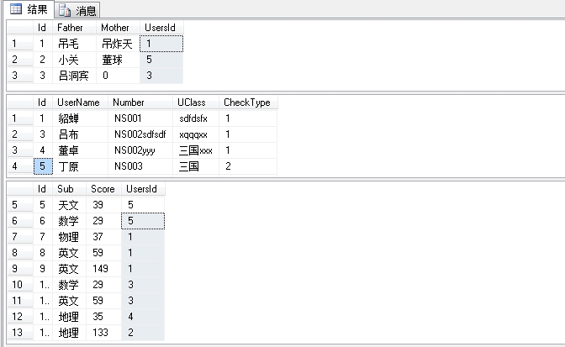
Task: Click the 小关 Father cell
Action: pos(74,60)
